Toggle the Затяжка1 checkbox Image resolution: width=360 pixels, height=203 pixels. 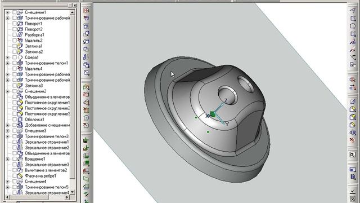(x=15, y=46)
